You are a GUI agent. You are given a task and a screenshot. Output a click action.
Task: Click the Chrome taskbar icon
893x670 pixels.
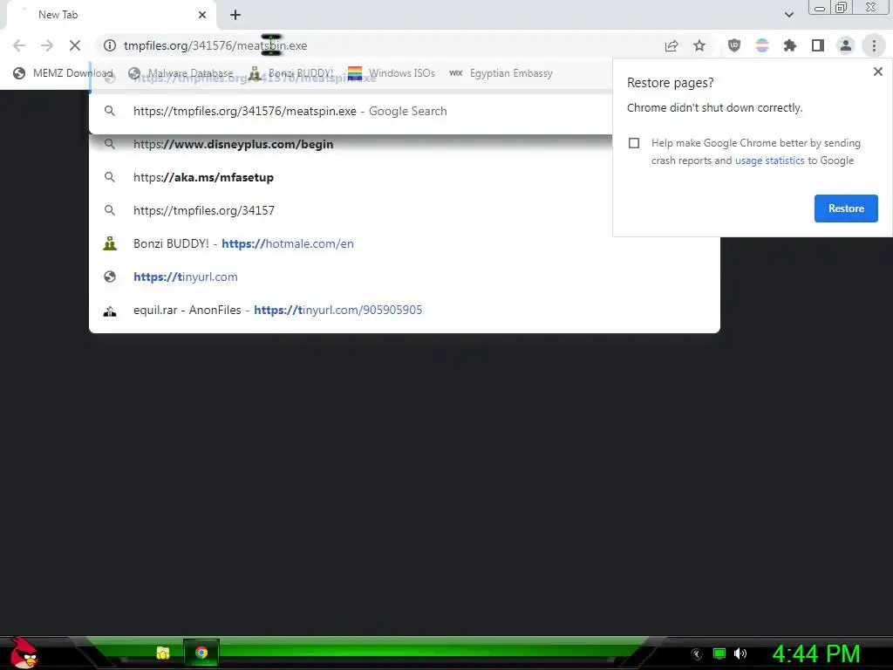(x=201, y=653)
